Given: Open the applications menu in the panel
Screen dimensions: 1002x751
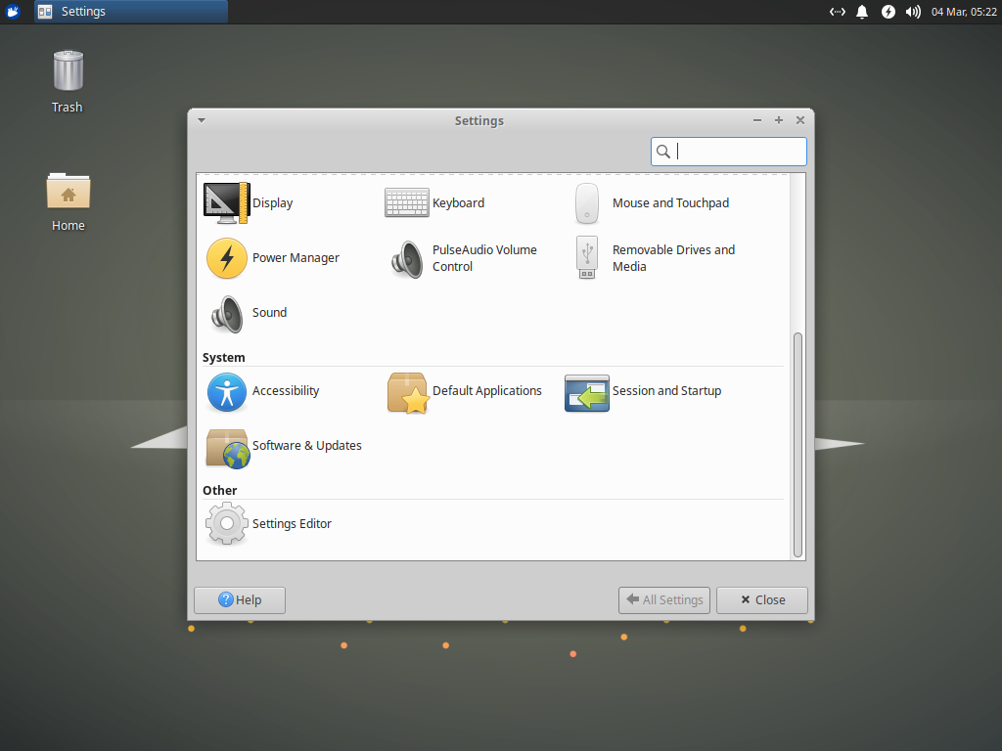Looking at the screenshot, I should click(x=12, y=11).
